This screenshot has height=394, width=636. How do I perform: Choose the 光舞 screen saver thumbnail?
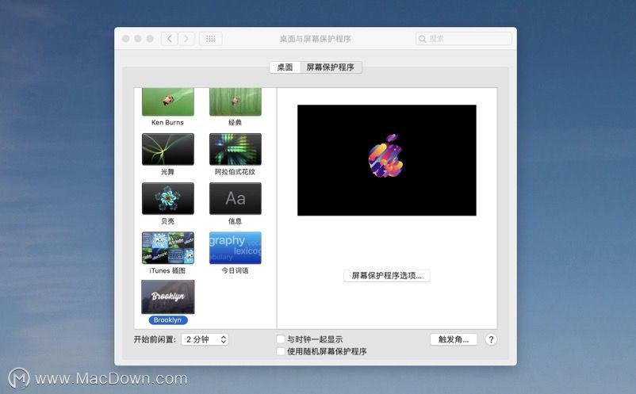click(168, 149)
